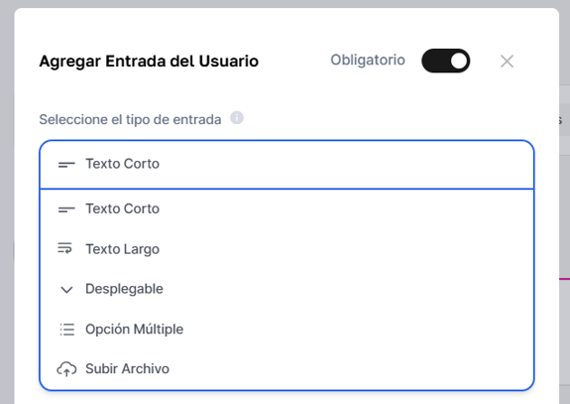
Task: Select Opción Múltiple input type
Action: (x=286, y=329)
